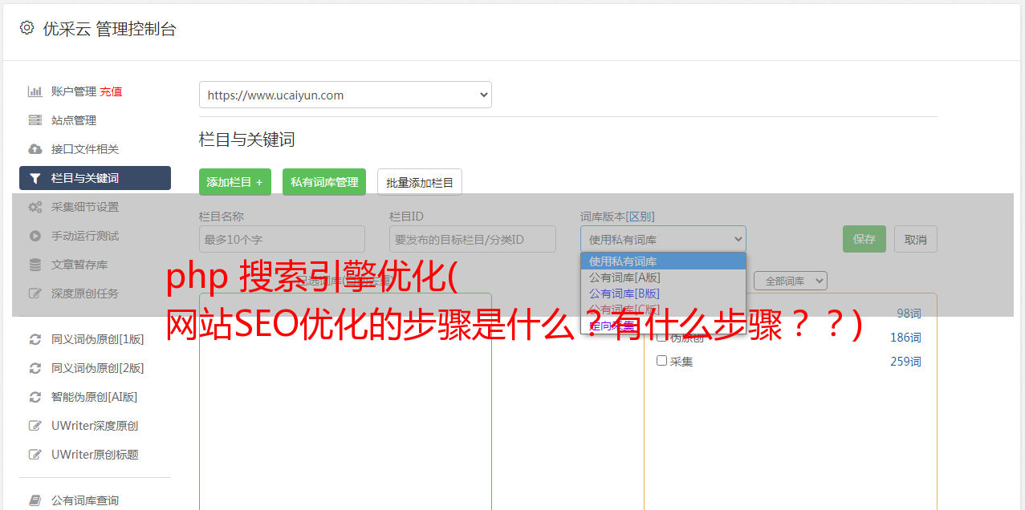This screenshot has width=1025, height=510.
Task: Open the 站点管理 sidebar item
Action: tap(95, 120)
